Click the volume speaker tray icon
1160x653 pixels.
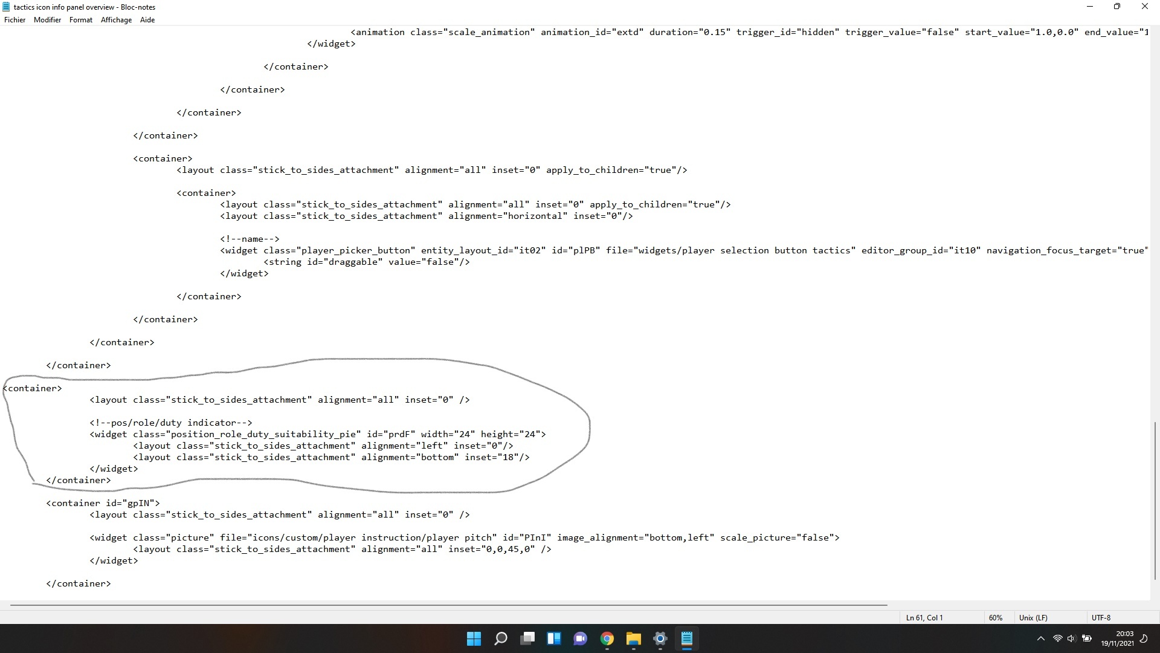click(x=1071, y=638)
